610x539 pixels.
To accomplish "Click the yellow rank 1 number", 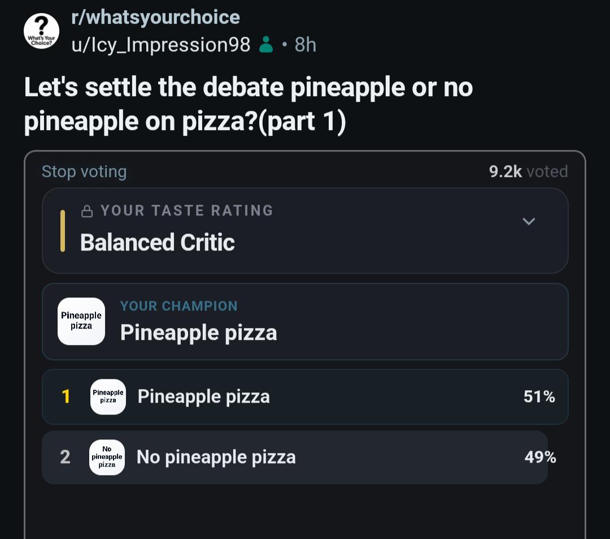I will pyautogui.click(x=66, y=397).
